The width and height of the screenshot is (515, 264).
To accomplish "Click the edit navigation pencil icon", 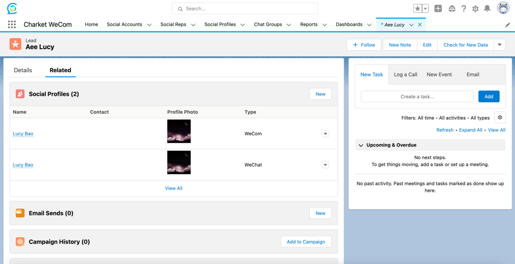I will 507,25.
